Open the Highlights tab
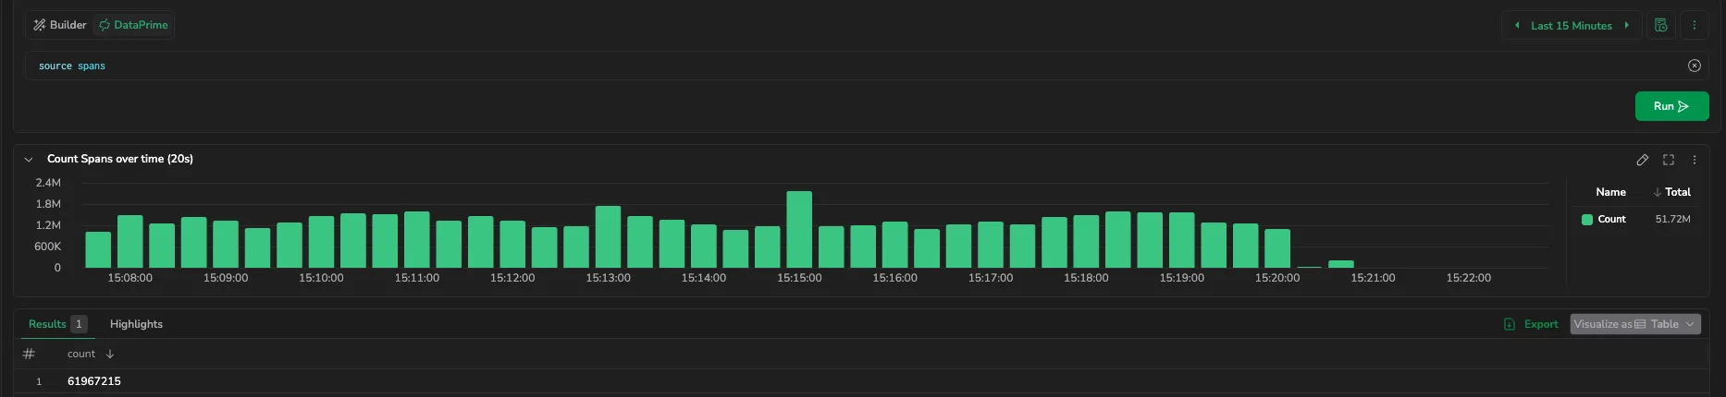 tap(136, 324)
